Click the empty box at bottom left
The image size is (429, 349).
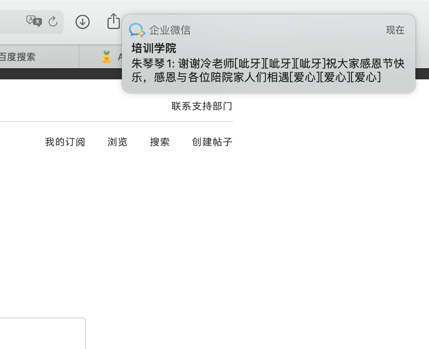tap(43, 334)
